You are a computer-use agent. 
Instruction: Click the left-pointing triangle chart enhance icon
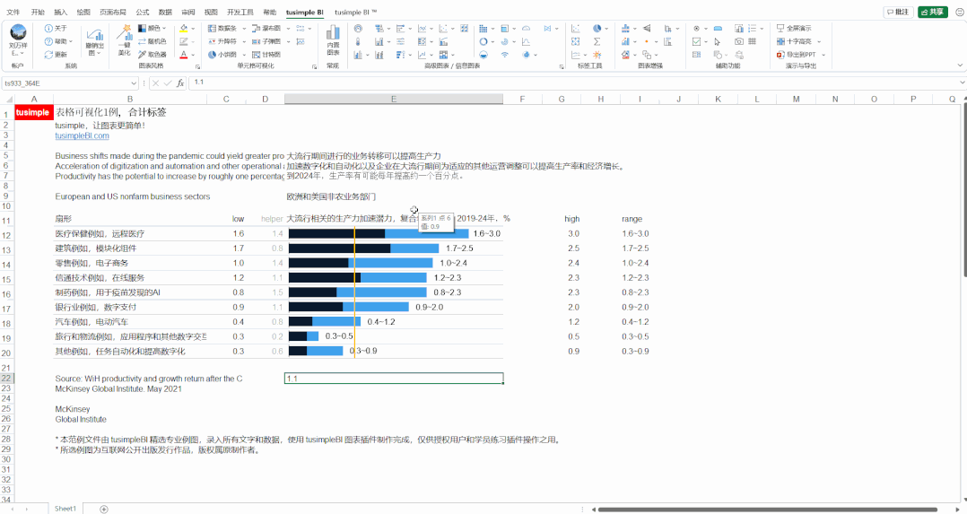point(646,29)
